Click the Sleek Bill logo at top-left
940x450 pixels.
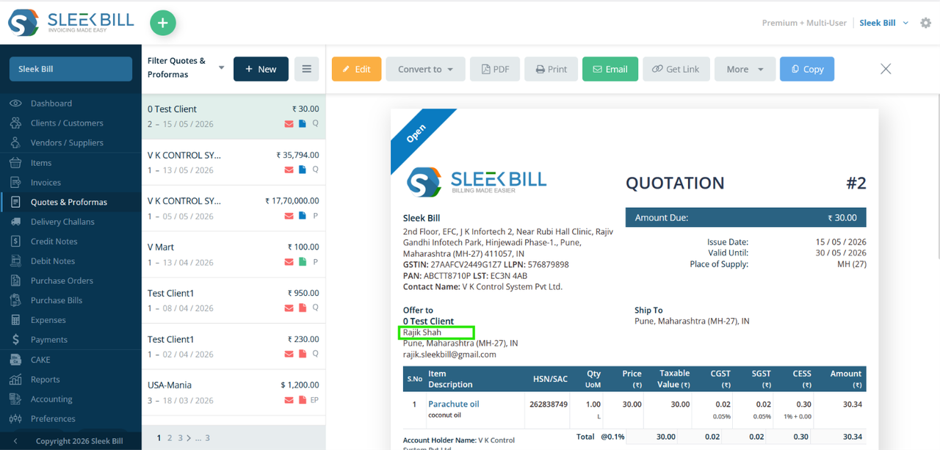(71, 23)
